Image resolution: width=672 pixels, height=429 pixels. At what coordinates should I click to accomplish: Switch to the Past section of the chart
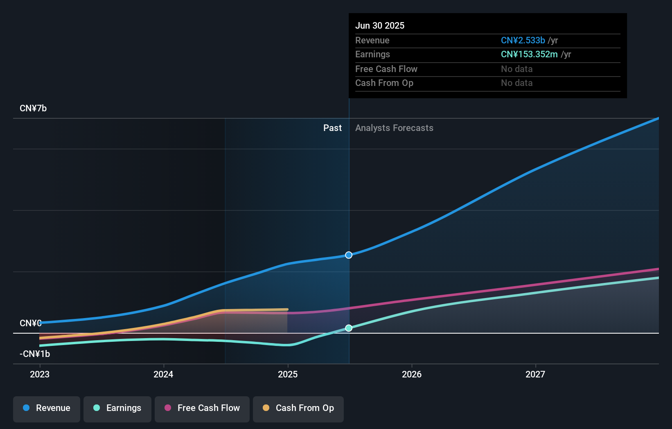pyautogui.click(x=332, y=128)
